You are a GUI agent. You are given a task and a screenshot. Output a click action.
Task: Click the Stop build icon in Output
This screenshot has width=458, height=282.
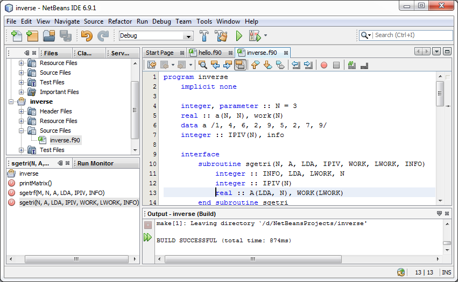(x=148, y=225)
